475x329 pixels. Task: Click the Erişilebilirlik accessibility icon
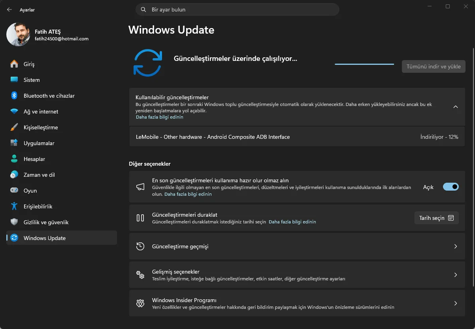click(14, 206)
